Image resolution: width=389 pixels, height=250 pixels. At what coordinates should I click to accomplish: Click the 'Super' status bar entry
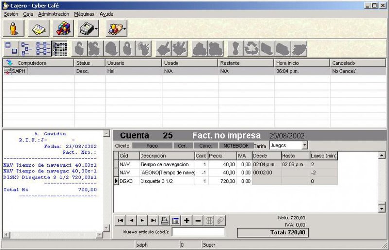[x=209, y=245]
